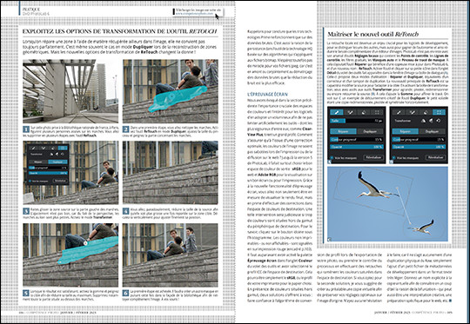Click flip horizontal icon in sidebar Transformer panel
The image size is (470, 324).
point(431,121)
